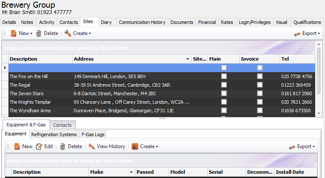Click the Create icon in Equipment toolbar
The image size is (325, 178).
[135, 146]
